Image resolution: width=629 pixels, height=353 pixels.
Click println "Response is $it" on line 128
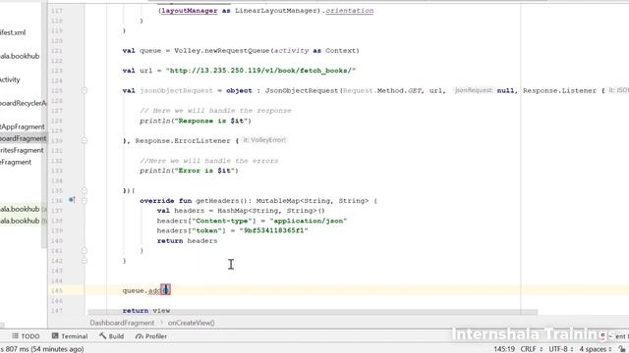196,121
